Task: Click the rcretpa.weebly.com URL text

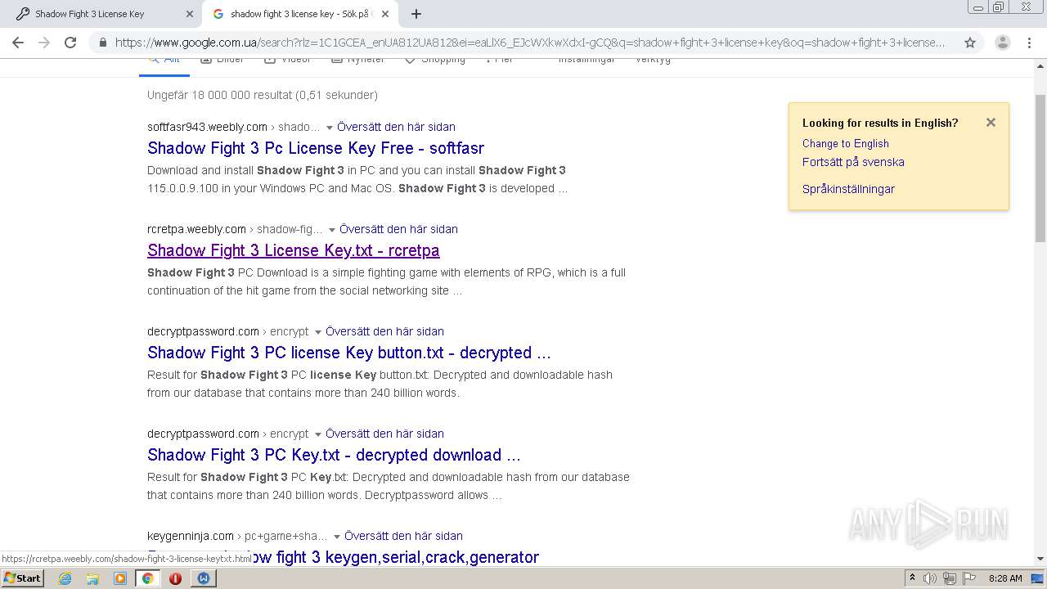Action: [x=196, y=229]
